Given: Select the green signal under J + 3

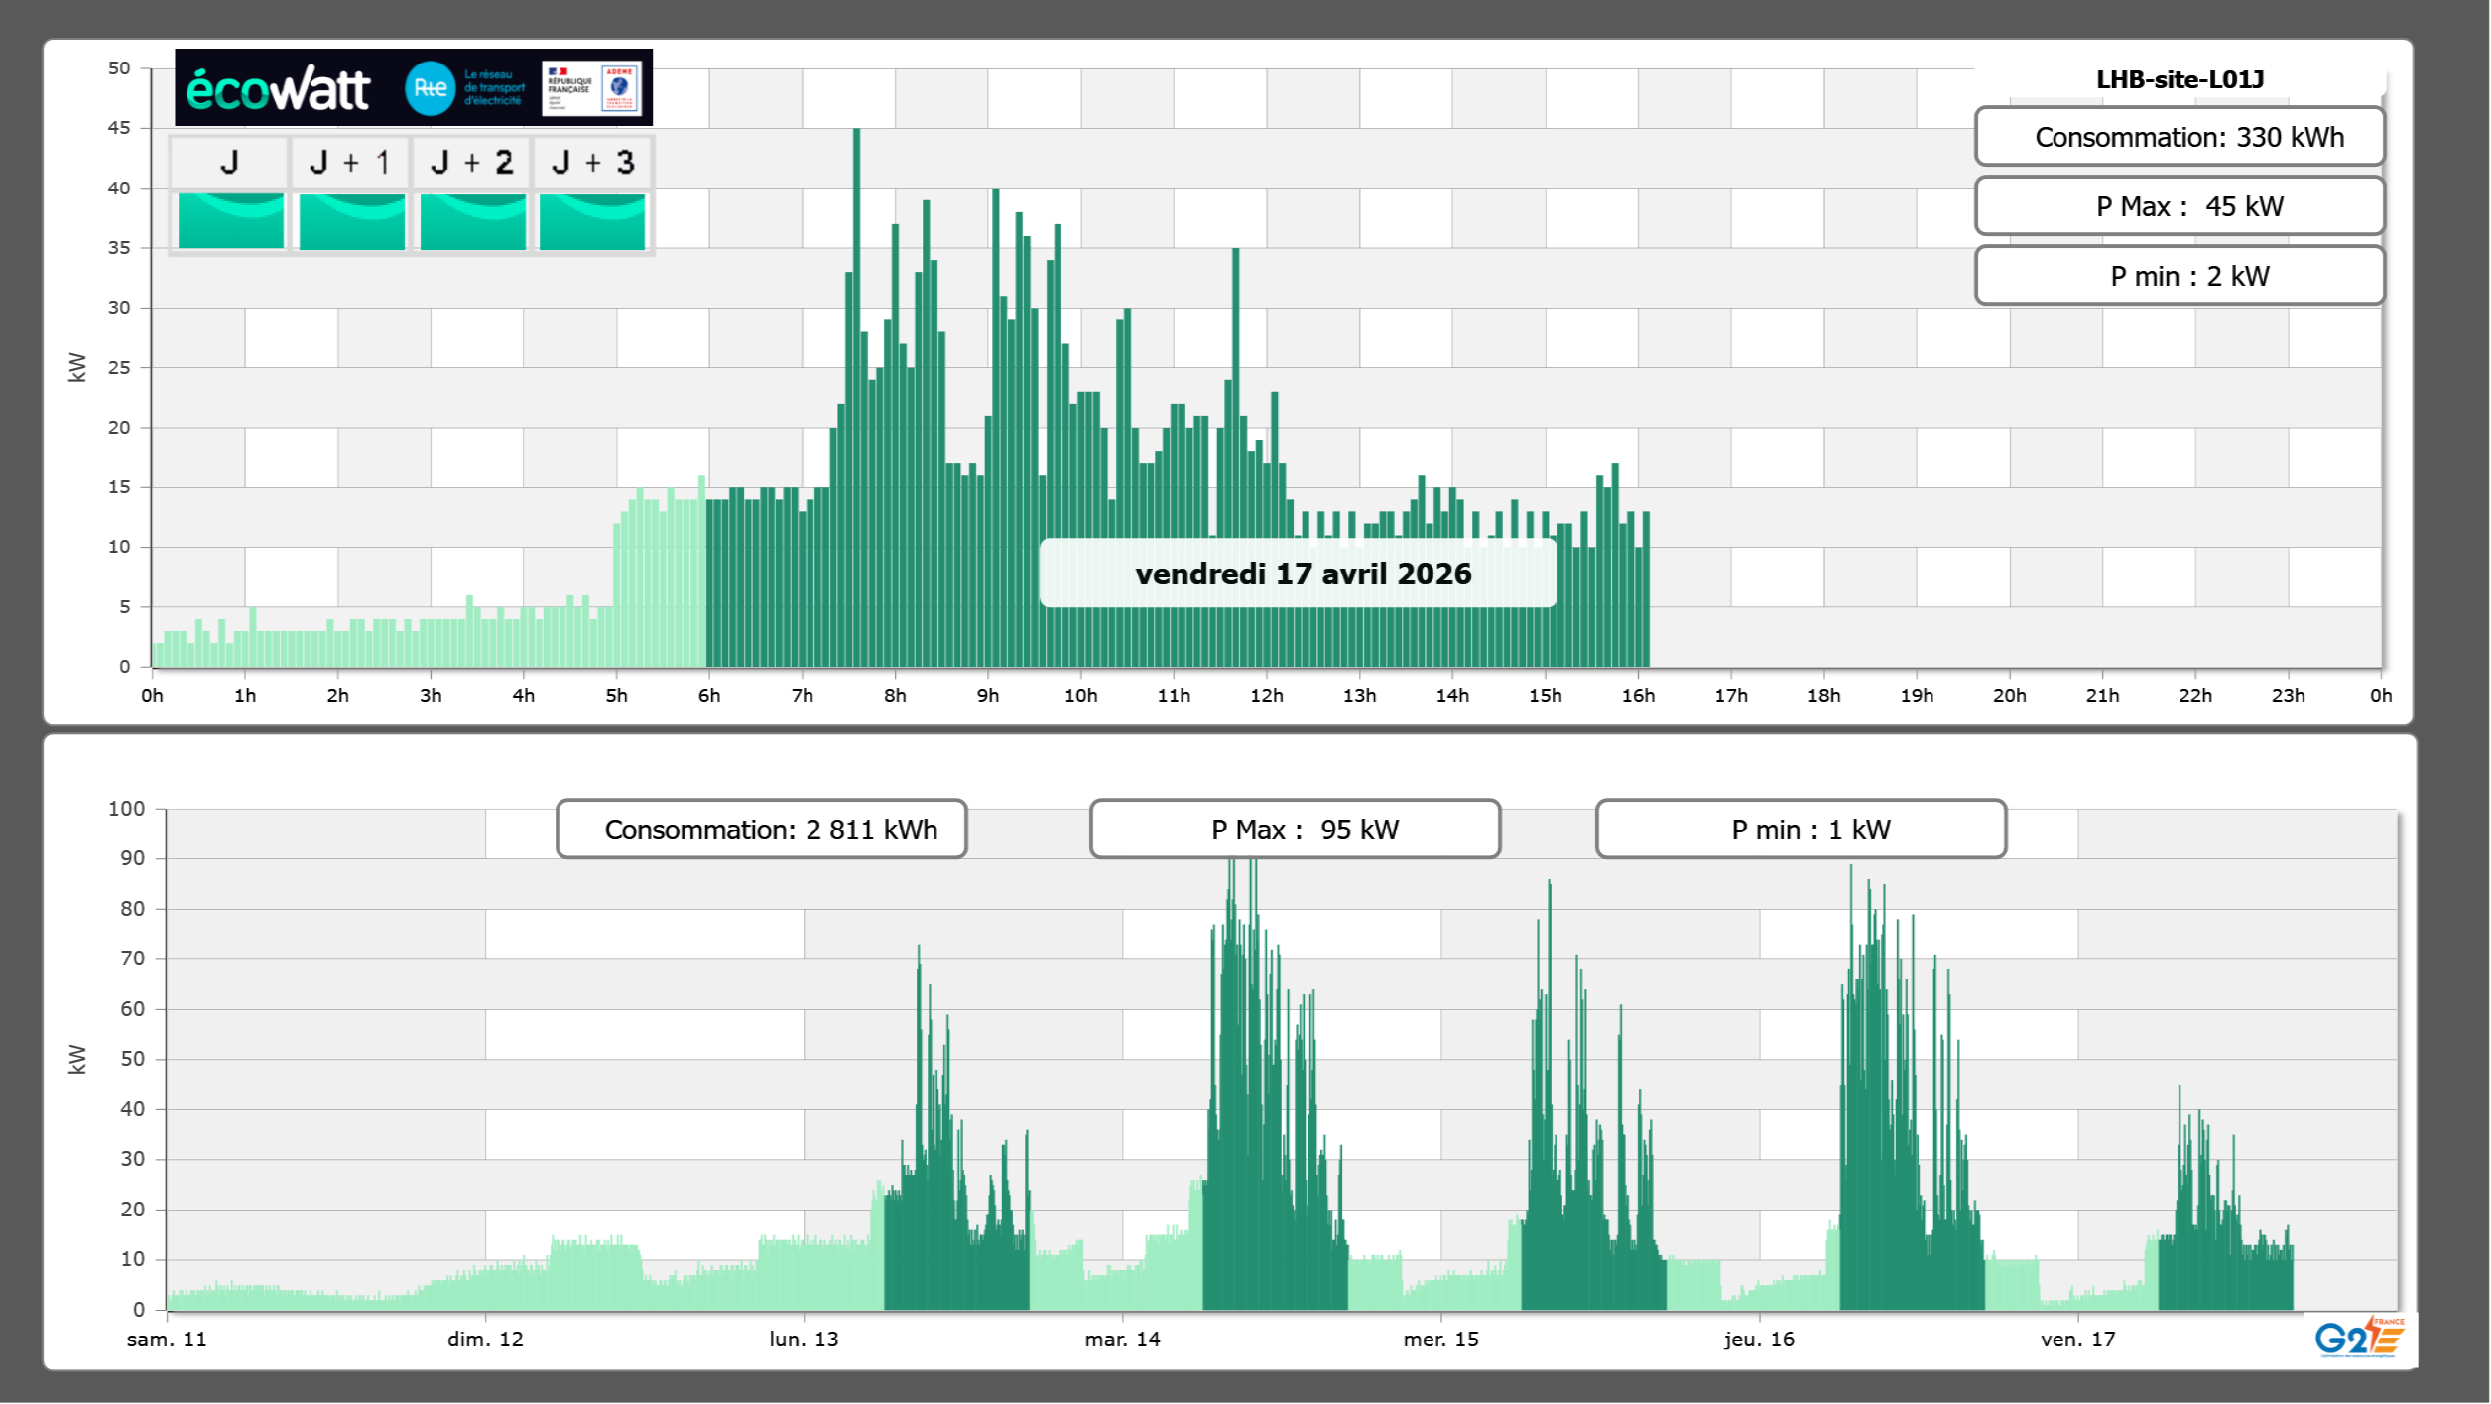Looking at the screenshot, I should (592, 221).
